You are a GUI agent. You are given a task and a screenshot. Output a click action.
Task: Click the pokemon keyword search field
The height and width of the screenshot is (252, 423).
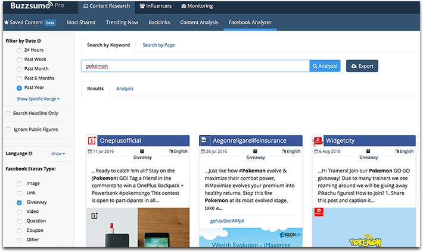point(195,66)
